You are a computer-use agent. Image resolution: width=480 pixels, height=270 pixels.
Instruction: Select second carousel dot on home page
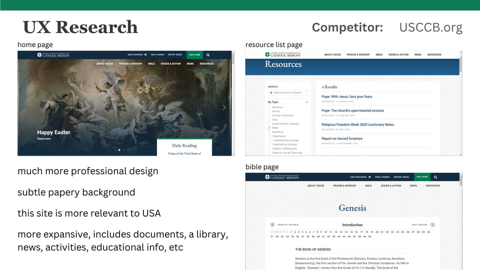click(x=124, y=150)
